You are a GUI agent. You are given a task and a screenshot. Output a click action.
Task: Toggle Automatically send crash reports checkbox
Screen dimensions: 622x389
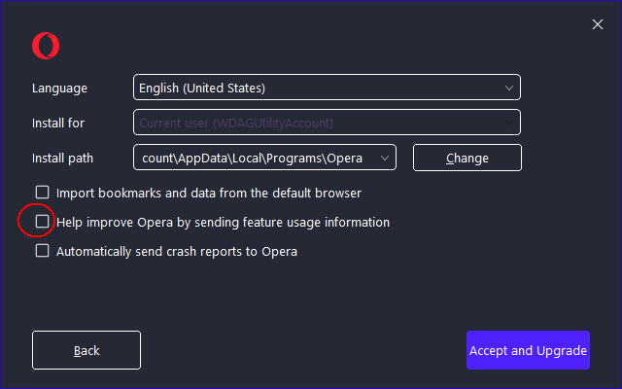click(42, 251)
